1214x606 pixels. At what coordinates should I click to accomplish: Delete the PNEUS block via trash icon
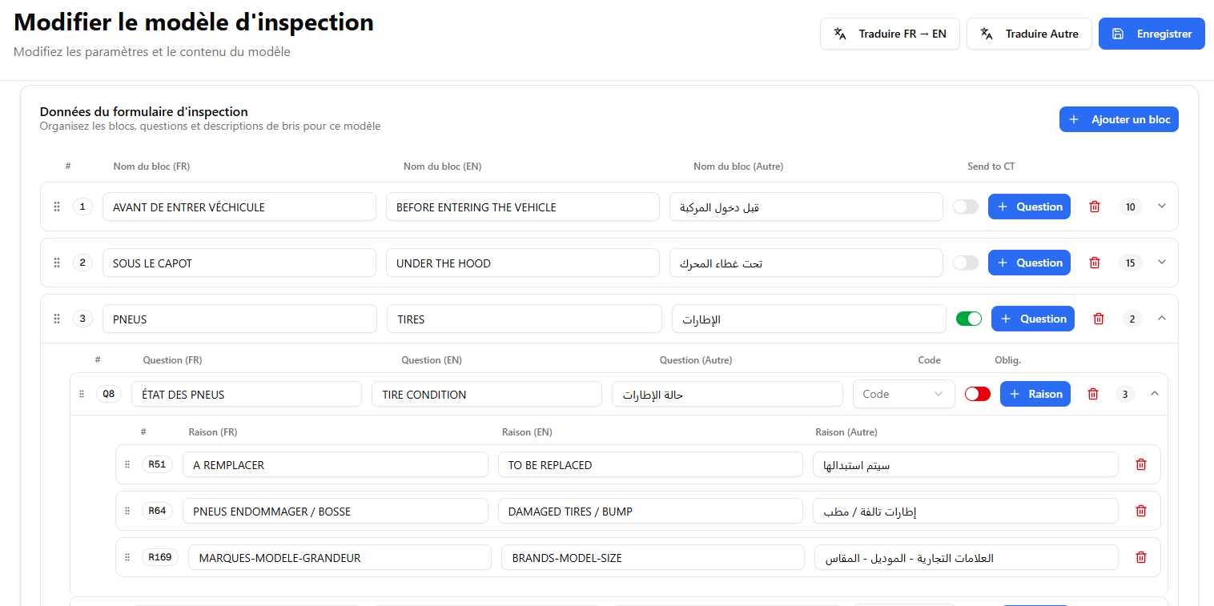[x=1099, y=319]
